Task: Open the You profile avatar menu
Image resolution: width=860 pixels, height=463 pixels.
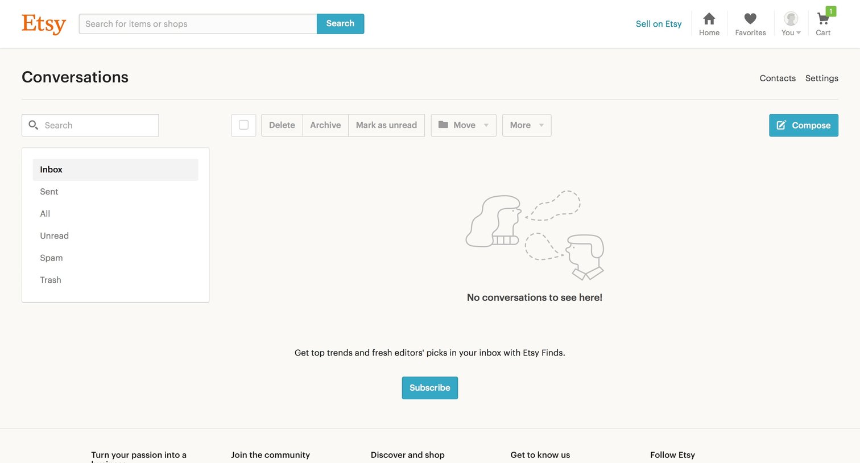Action: point(791,24)
